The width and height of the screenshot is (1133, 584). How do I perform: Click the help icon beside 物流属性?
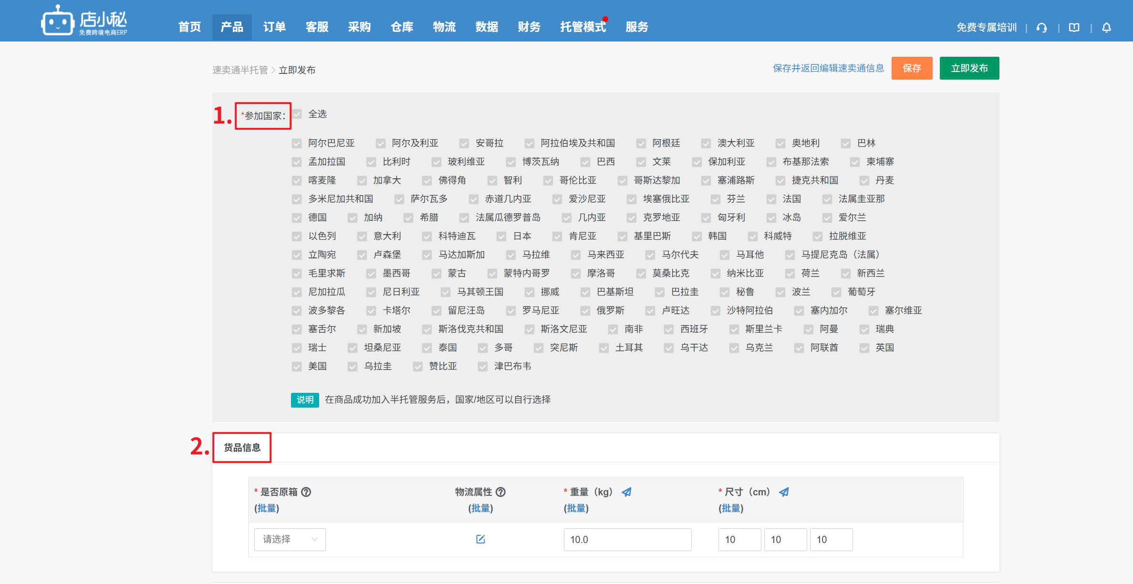(500, 492)
